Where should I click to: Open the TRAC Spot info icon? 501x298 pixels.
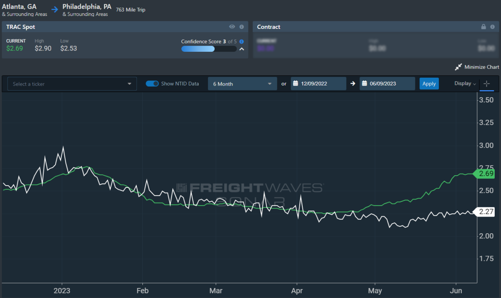241,27
